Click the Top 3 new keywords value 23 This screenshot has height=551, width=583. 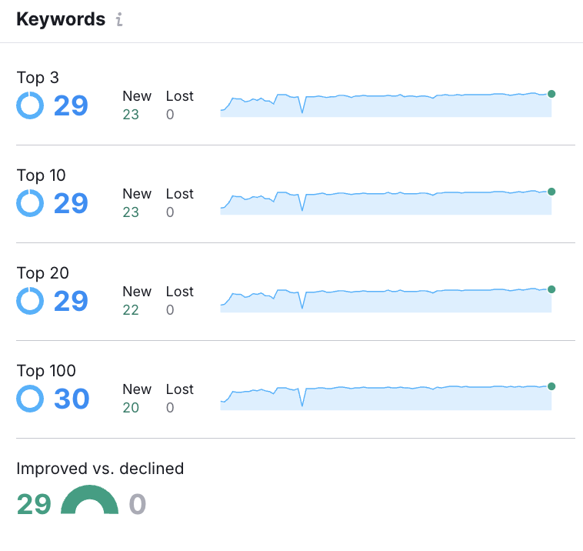pos(131,115)
